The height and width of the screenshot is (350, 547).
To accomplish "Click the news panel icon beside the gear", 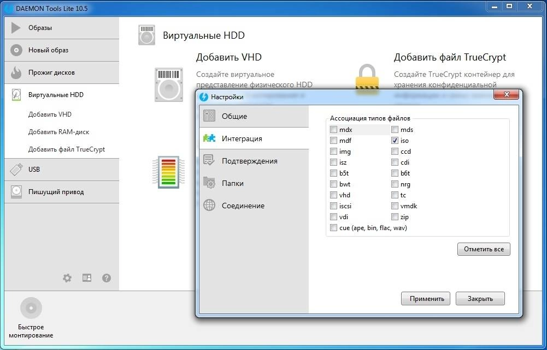I will [x=87, y=277].
